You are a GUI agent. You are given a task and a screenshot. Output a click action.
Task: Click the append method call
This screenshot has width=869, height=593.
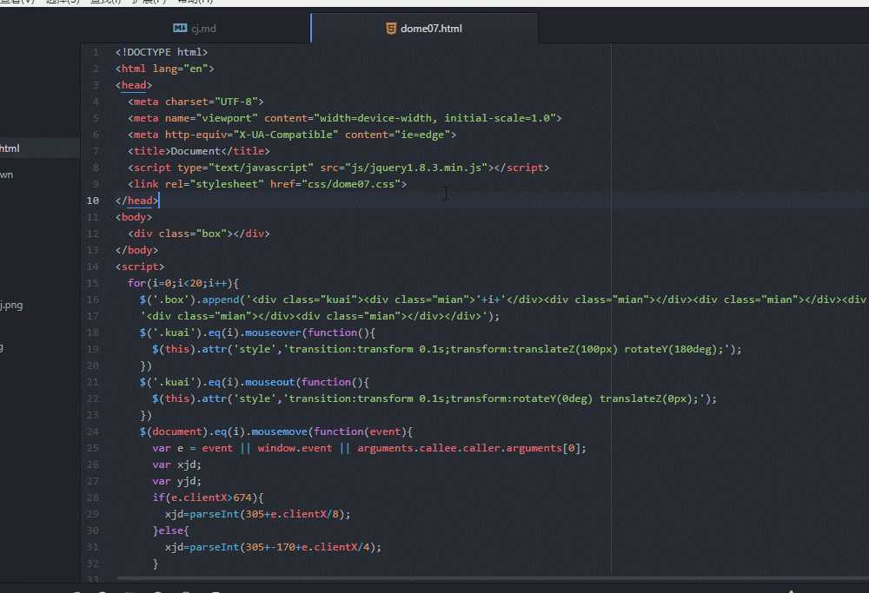[221, 300]
